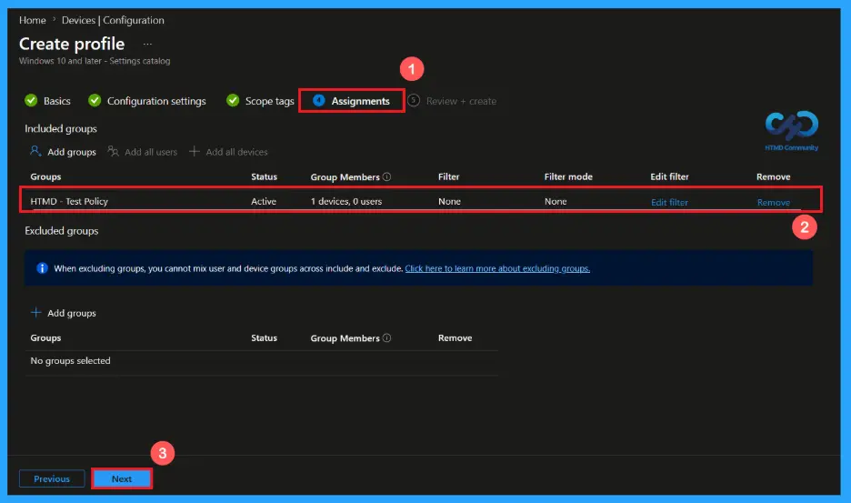Open the Home breadcrumb link
851x503 pixels.
coord(33,20)
